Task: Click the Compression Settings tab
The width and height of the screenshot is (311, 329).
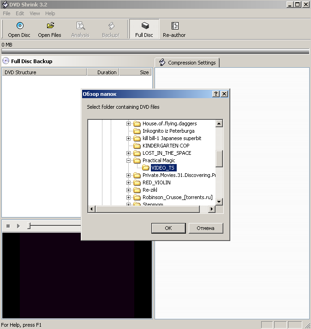Action: tap(187, 63)
